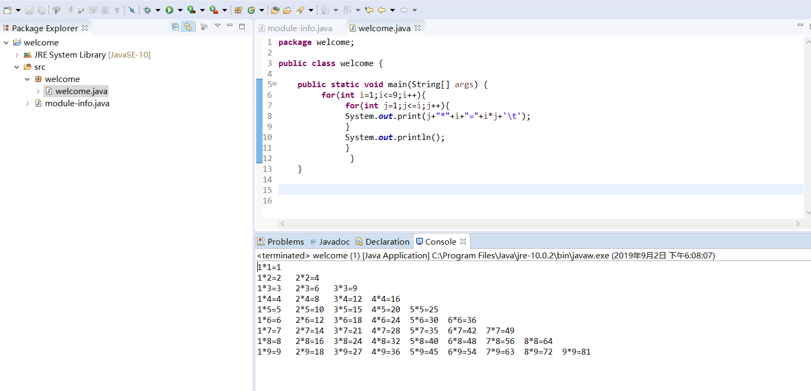Switch to the module-info.java editor tab
811x391 pixels.
pos(300,28)
